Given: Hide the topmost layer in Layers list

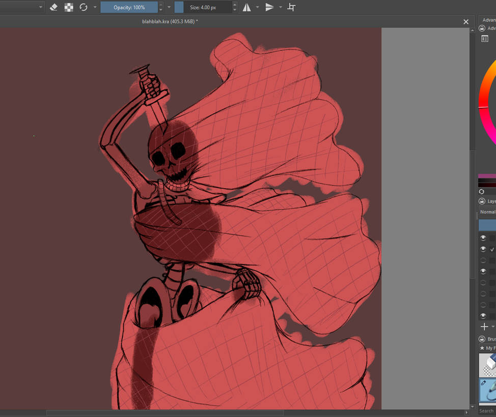Looking at the screenshot, I should pos(483,238).
